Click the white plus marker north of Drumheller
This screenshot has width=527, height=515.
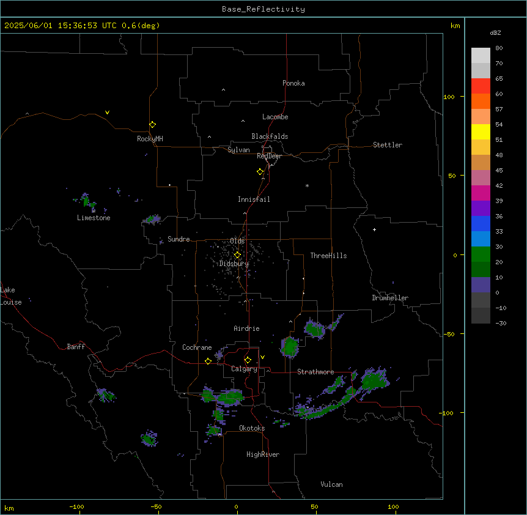click(x=374, y=229)
